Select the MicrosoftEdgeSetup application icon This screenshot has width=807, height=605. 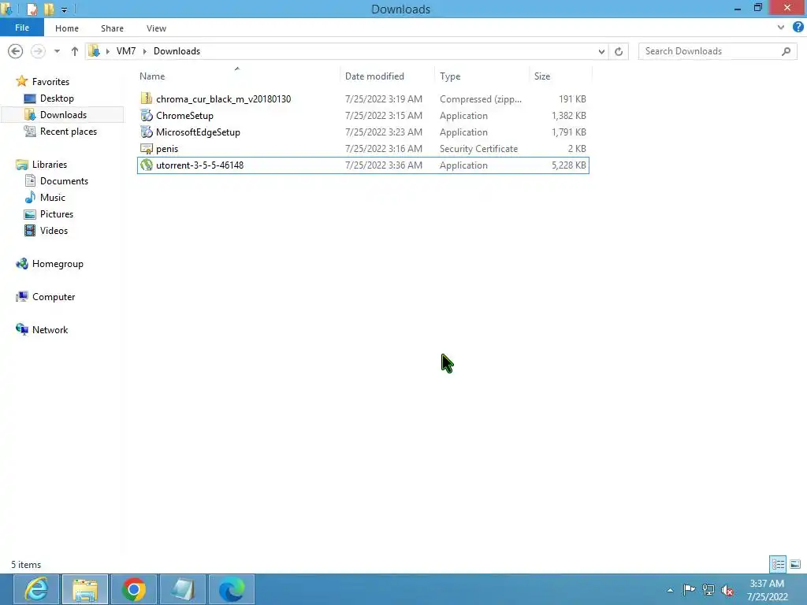coord(147,132)
